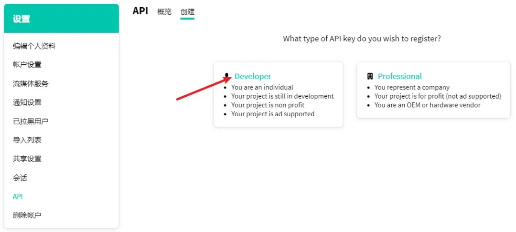Screen dimensions: 516x232
Task: Switch to the 概览 tab
Action: click(x=164, y=12)
